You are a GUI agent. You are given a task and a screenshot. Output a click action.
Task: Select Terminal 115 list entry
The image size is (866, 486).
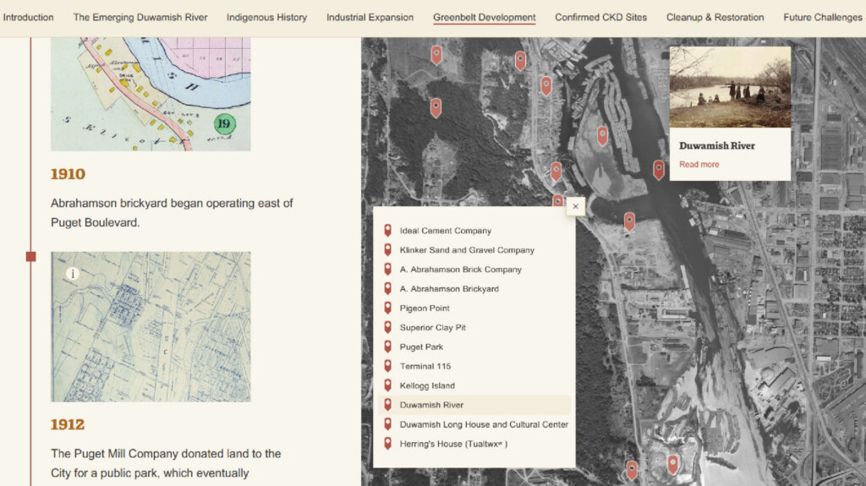[x=425, y=366]
